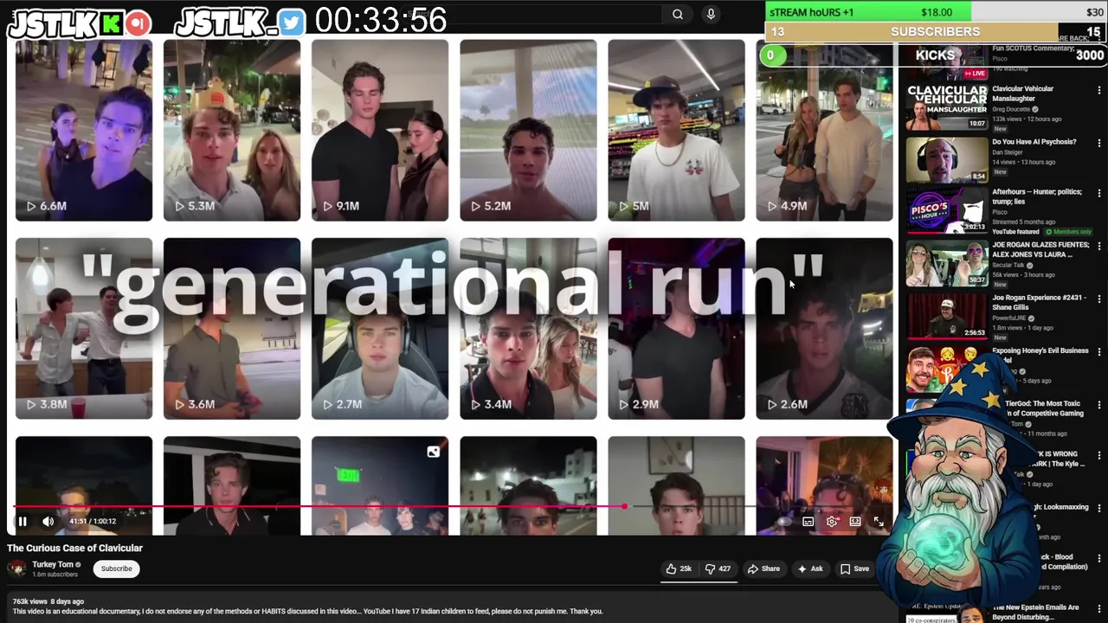Seek on the red video progress bar
This screenshot has height=623, width=1108.
tap(319, 506)
